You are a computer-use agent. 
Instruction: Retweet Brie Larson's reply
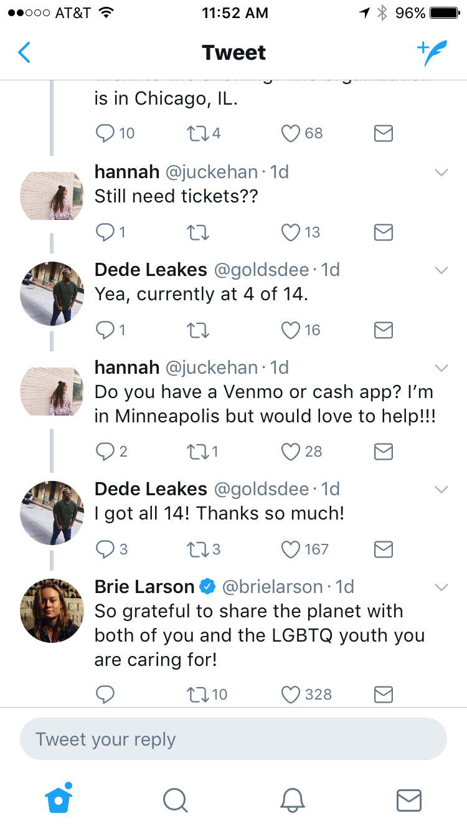pyautogui.click(x=197, y=694)
